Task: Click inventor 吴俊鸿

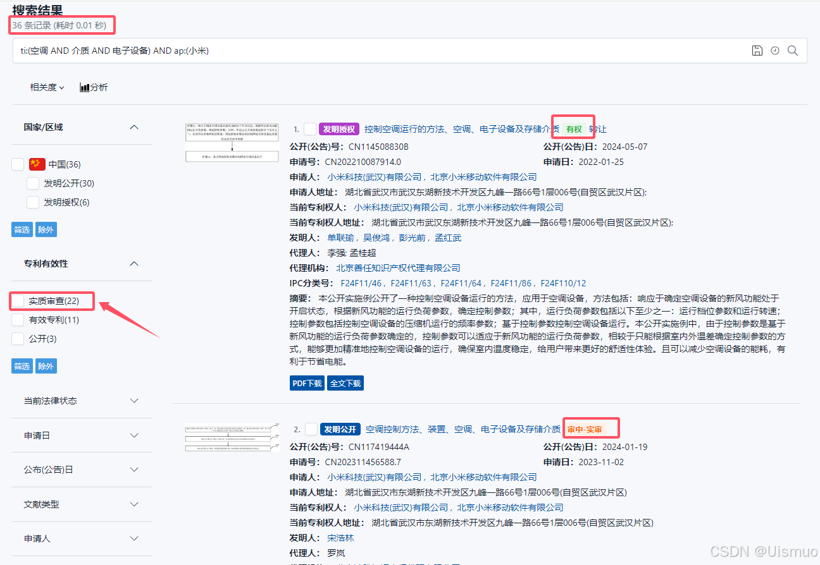Action: 376,238
